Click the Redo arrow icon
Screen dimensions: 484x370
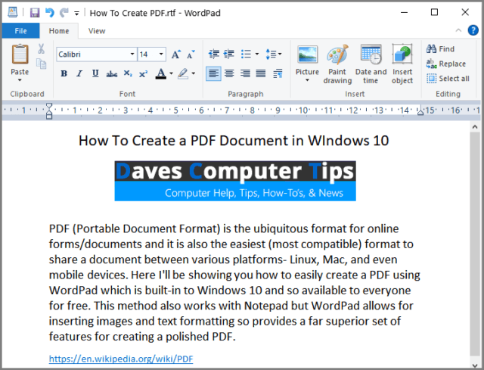[64, 13]
